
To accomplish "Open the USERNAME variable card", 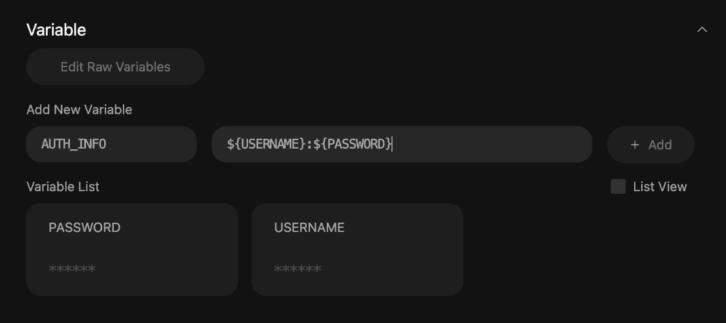I will click(x=357, y=249).
